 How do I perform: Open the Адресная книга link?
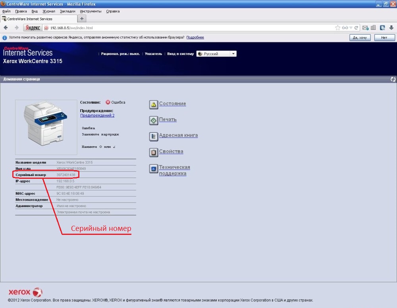pyautogui.click(x=179, y=135)
